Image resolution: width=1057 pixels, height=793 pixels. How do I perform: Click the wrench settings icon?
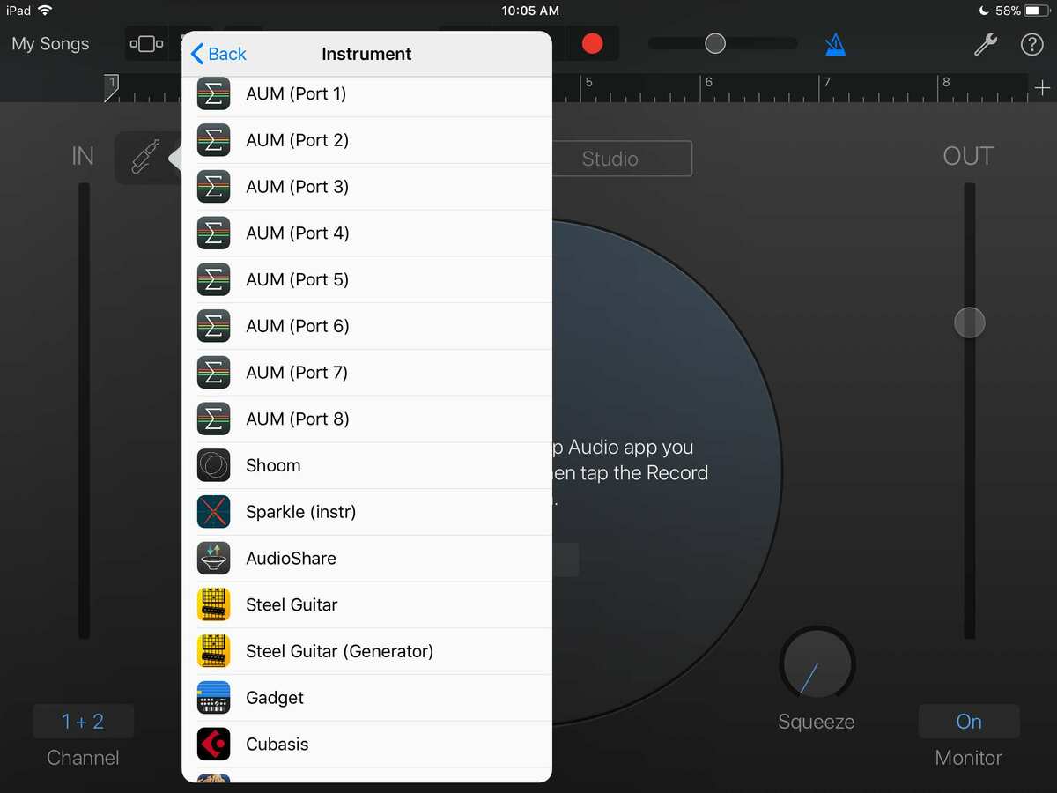[x=987, y=44]
